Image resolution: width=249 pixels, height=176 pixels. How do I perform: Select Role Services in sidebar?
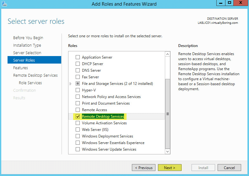pos(30,83)
